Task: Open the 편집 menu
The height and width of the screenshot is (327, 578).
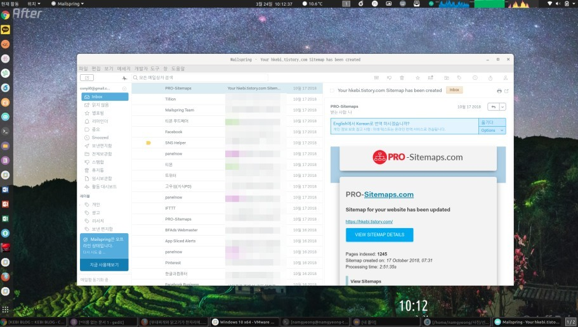Action: click(96, 69)
